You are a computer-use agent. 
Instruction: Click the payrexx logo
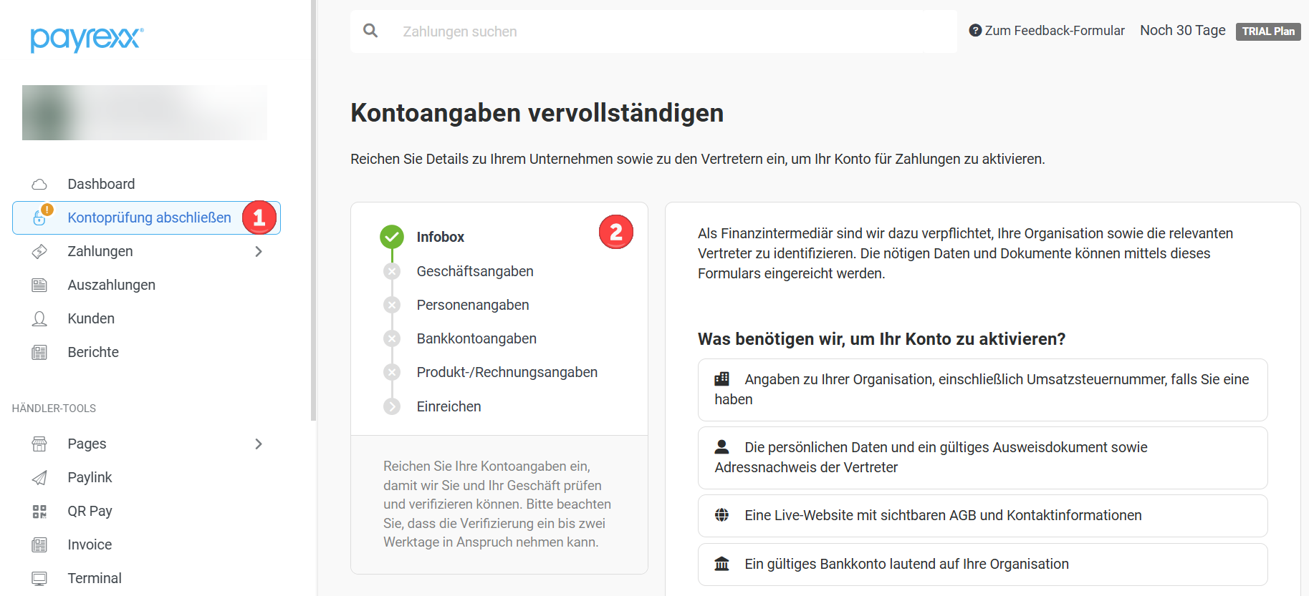click(87, 39)
